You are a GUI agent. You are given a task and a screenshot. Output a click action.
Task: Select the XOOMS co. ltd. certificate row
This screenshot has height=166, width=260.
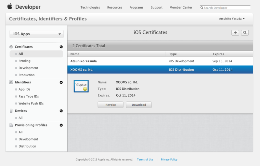(160, 70)
